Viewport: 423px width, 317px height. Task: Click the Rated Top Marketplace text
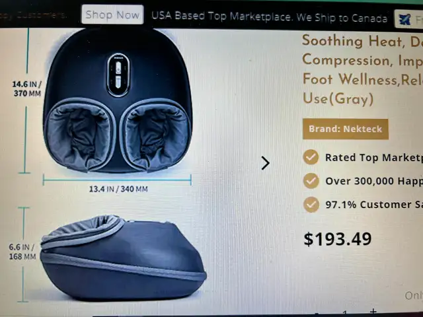(x=374, y=158)
